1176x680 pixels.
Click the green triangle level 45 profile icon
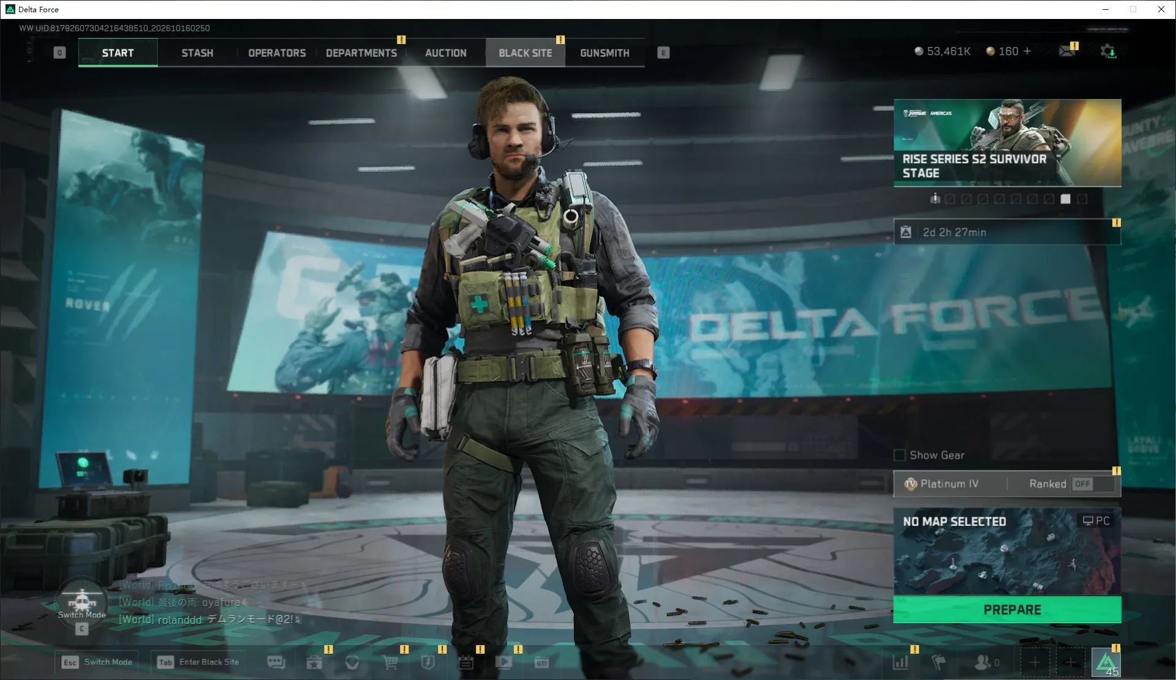(1106, 662)
